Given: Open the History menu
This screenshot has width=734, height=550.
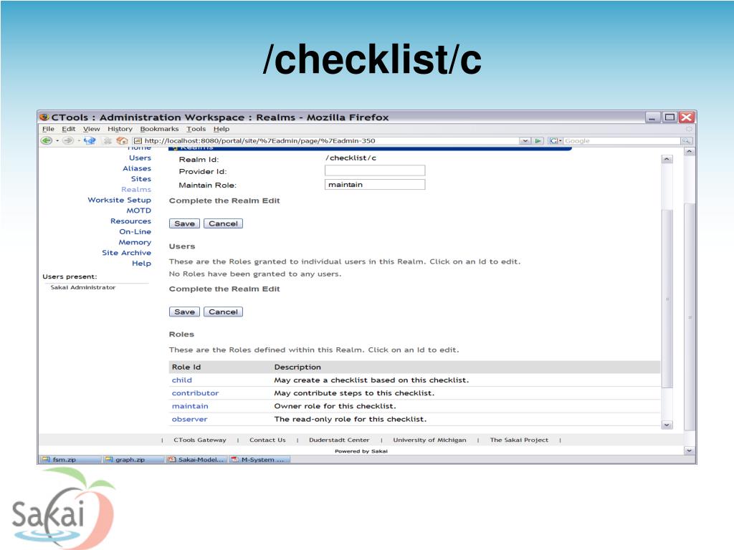Looking at the screenshot, I should point(120,129).
